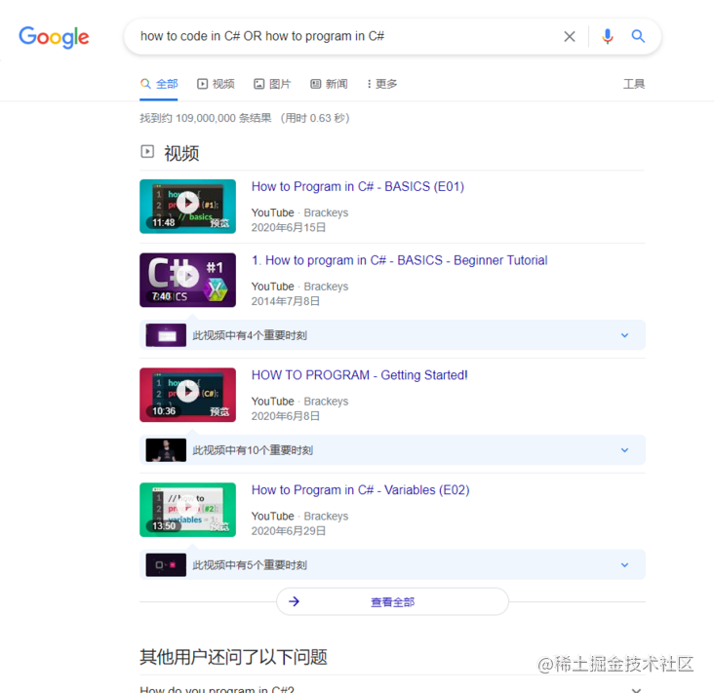Open the 工具 options
The image size is (714, 693).
pos(634,84)
